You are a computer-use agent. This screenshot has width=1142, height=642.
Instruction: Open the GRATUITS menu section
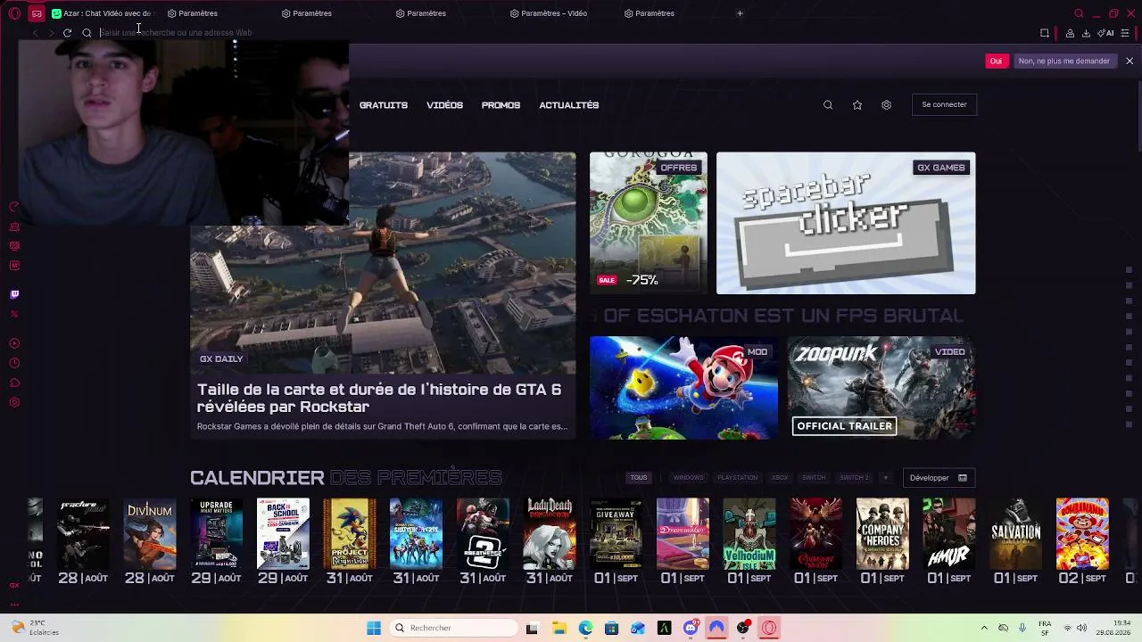click(384, 105)
